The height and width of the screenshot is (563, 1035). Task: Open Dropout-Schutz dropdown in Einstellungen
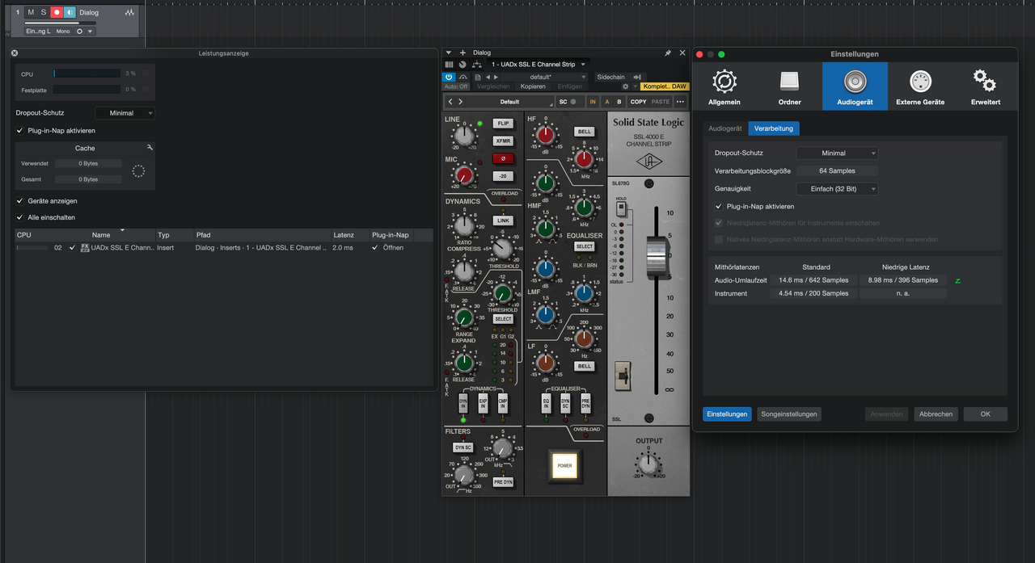(837, 153)
